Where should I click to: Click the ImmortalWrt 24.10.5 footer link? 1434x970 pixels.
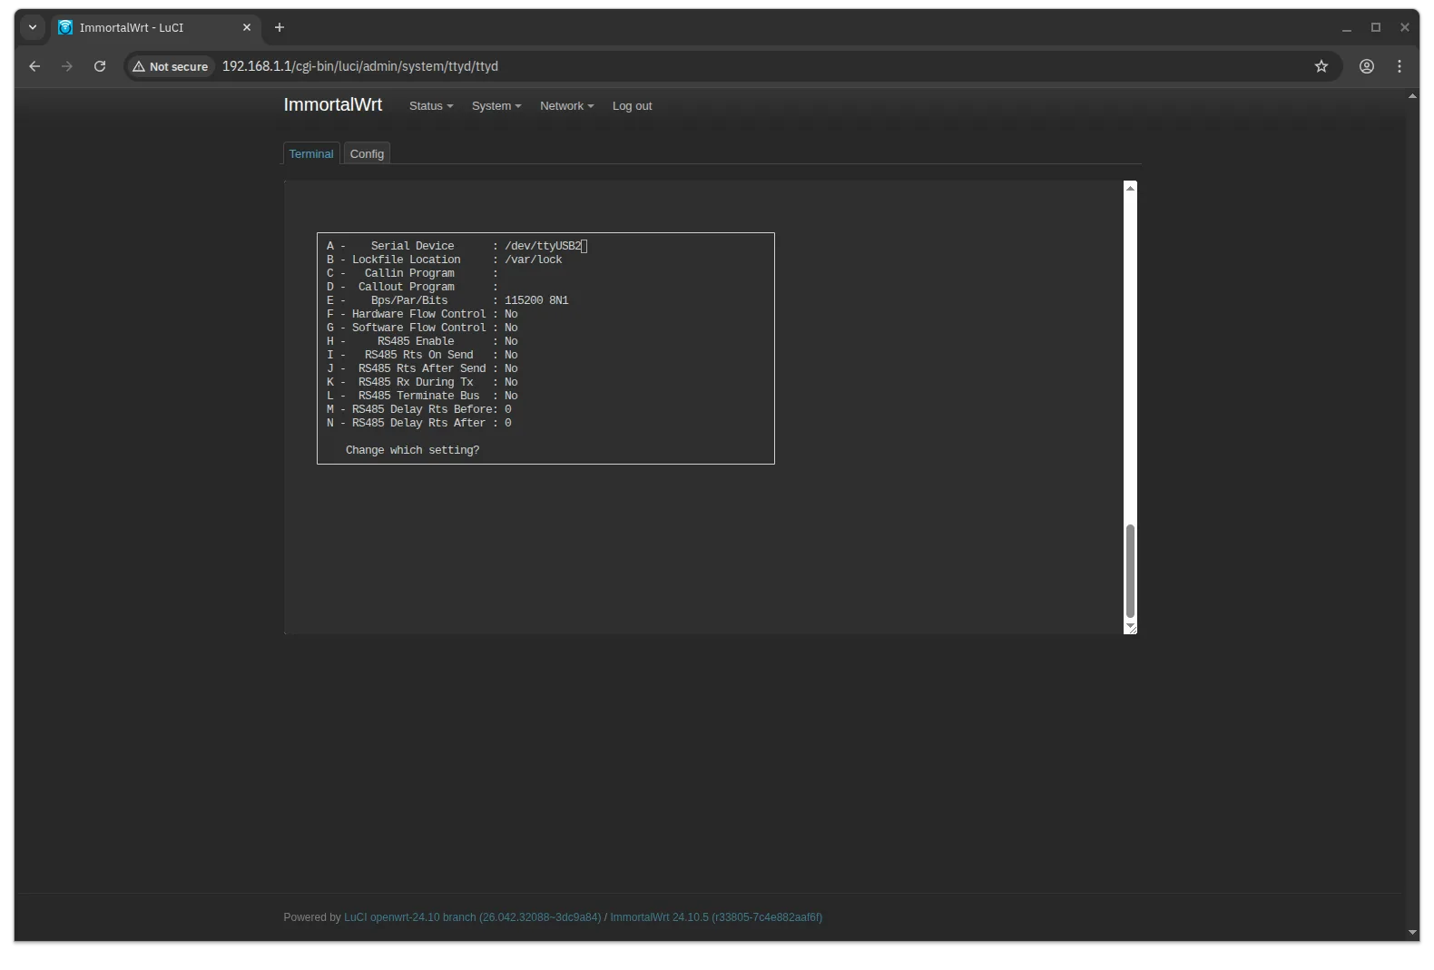pos(715,917)
